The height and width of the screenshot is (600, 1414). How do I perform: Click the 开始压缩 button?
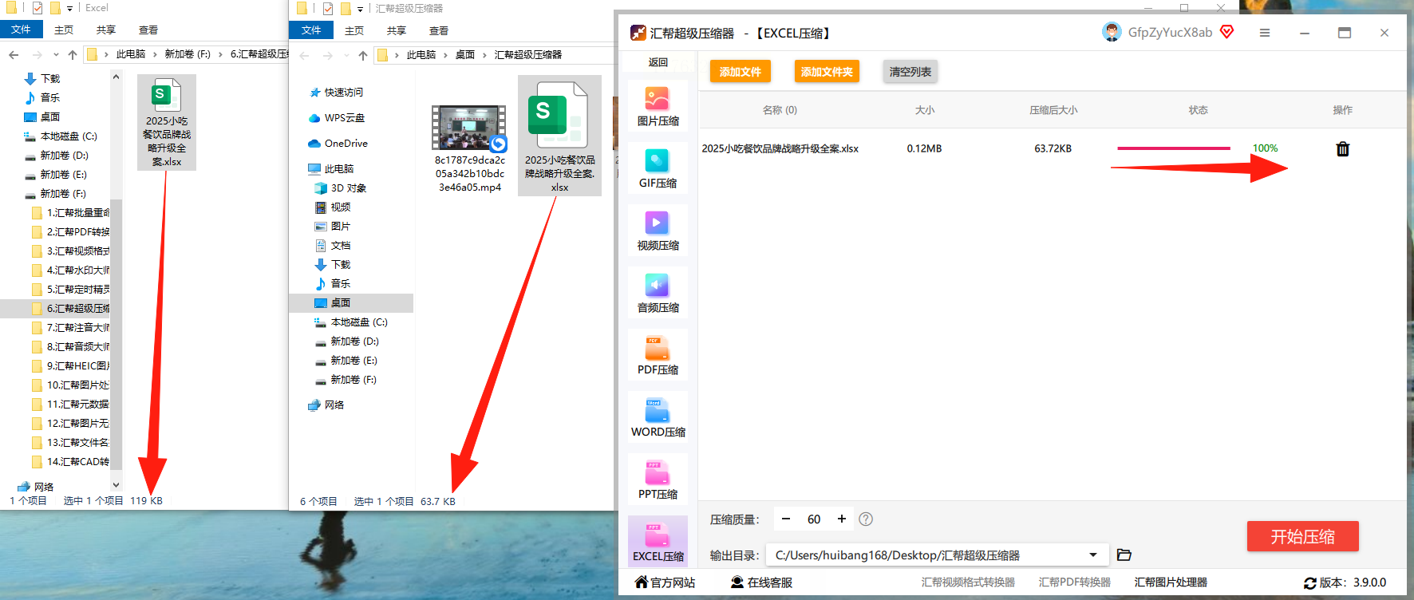1302,536
